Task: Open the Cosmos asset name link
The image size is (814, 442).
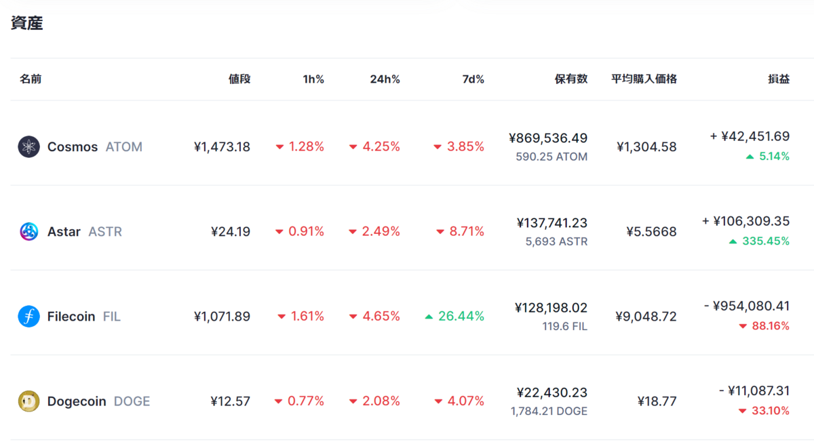Action: click(73, 146)
